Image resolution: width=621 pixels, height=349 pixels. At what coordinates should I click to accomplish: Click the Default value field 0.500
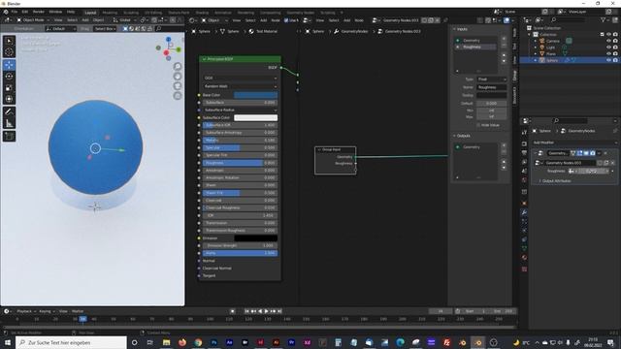(492, 103)
